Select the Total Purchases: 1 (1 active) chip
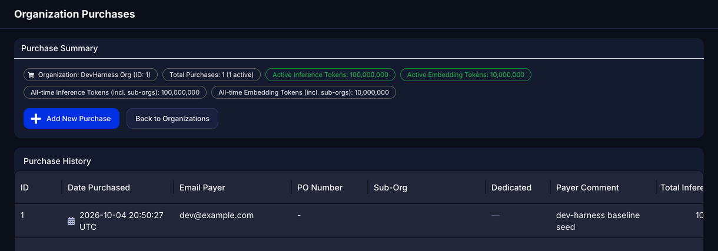 tap(211, 75)
